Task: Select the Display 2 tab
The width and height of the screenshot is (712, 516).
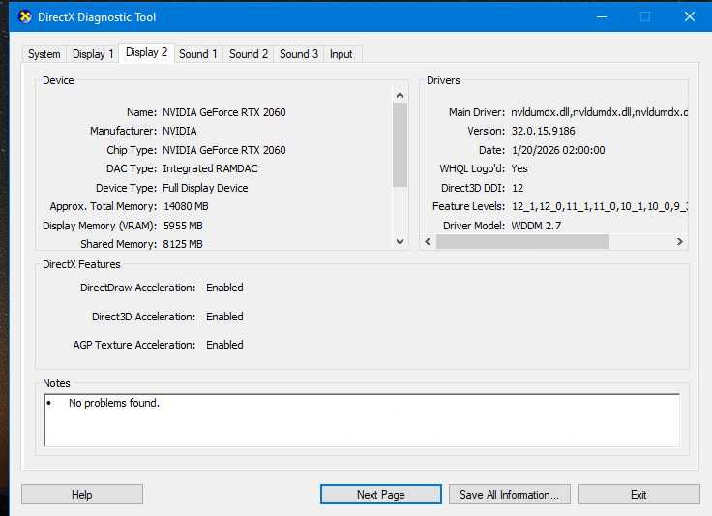Action: (147, 52)
